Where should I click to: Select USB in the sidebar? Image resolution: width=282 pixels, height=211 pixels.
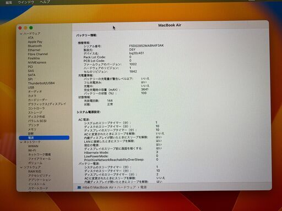click(31, 87)
